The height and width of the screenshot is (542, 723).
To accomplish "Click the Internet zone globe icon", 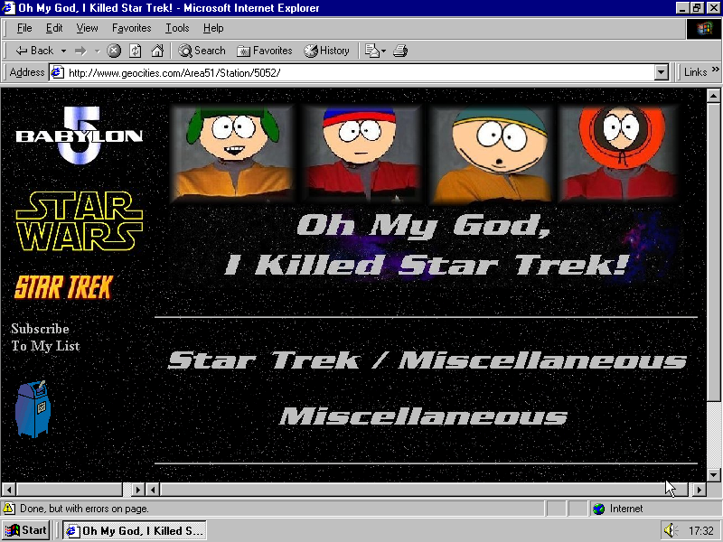I will click(598, 509).
